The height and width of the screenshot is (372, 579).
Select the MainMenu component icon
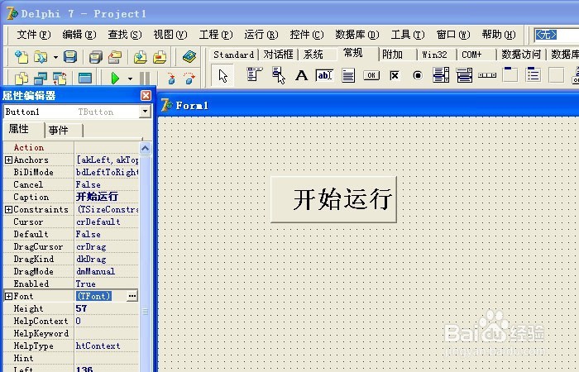pyautogui.click(x=255, y=75)
